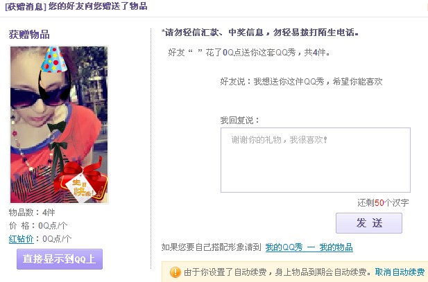Viewport: 428px width, 282px height.
Task: Focus the 我回复说 reply text box
Action: pyautogui.click(x=315, y=160)
